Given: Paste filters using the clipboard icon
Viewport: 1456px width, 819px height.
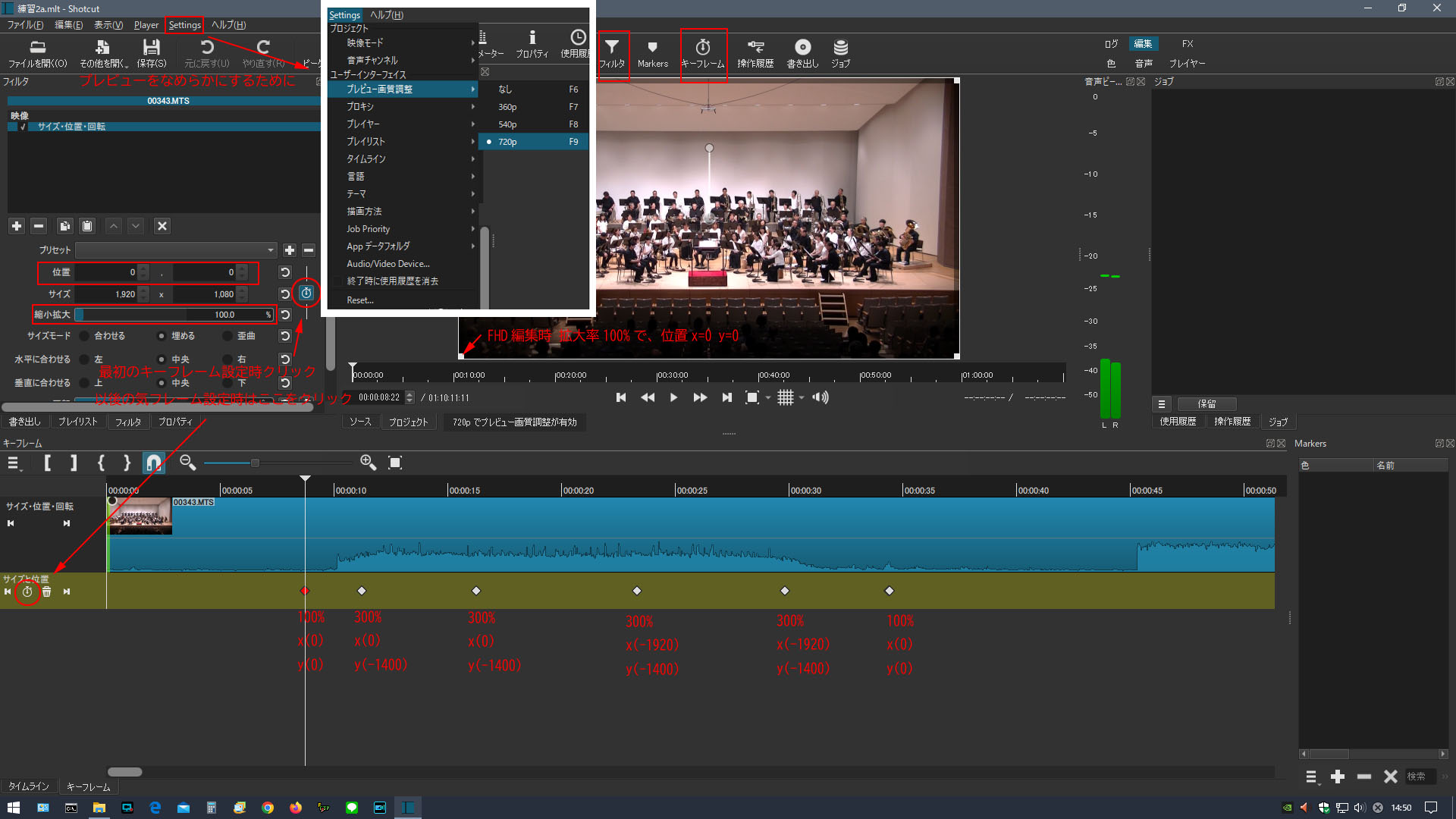Looking at the screenshot, I should tap(87, 226).
